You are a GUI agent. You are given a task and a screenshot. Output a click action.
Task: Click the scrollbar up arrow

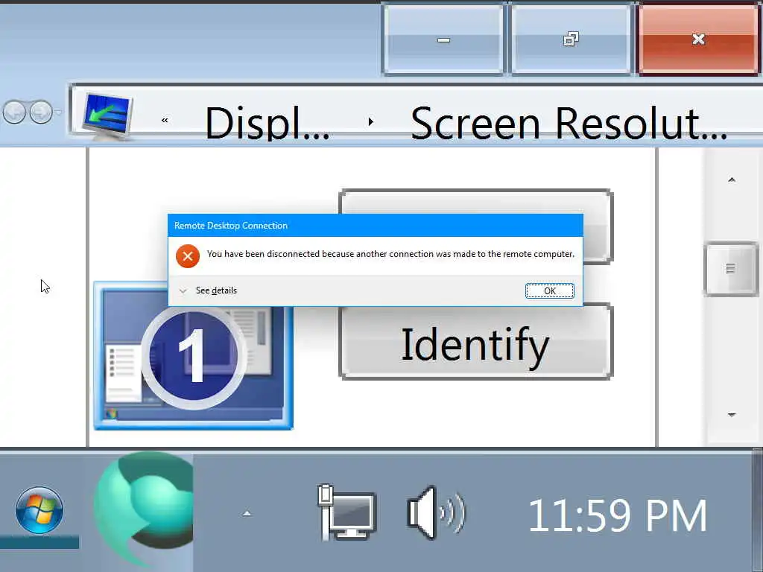tap(732, 180)
